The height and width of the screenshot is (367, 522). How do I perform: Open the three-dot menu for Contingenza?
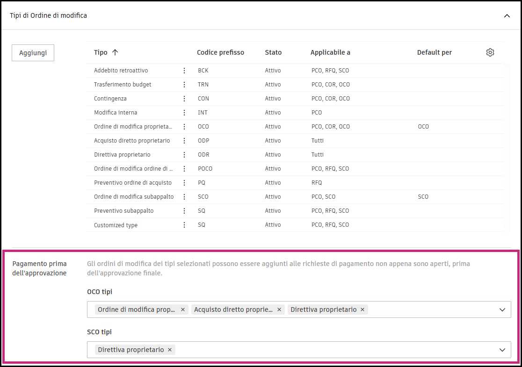pos(184,99)
